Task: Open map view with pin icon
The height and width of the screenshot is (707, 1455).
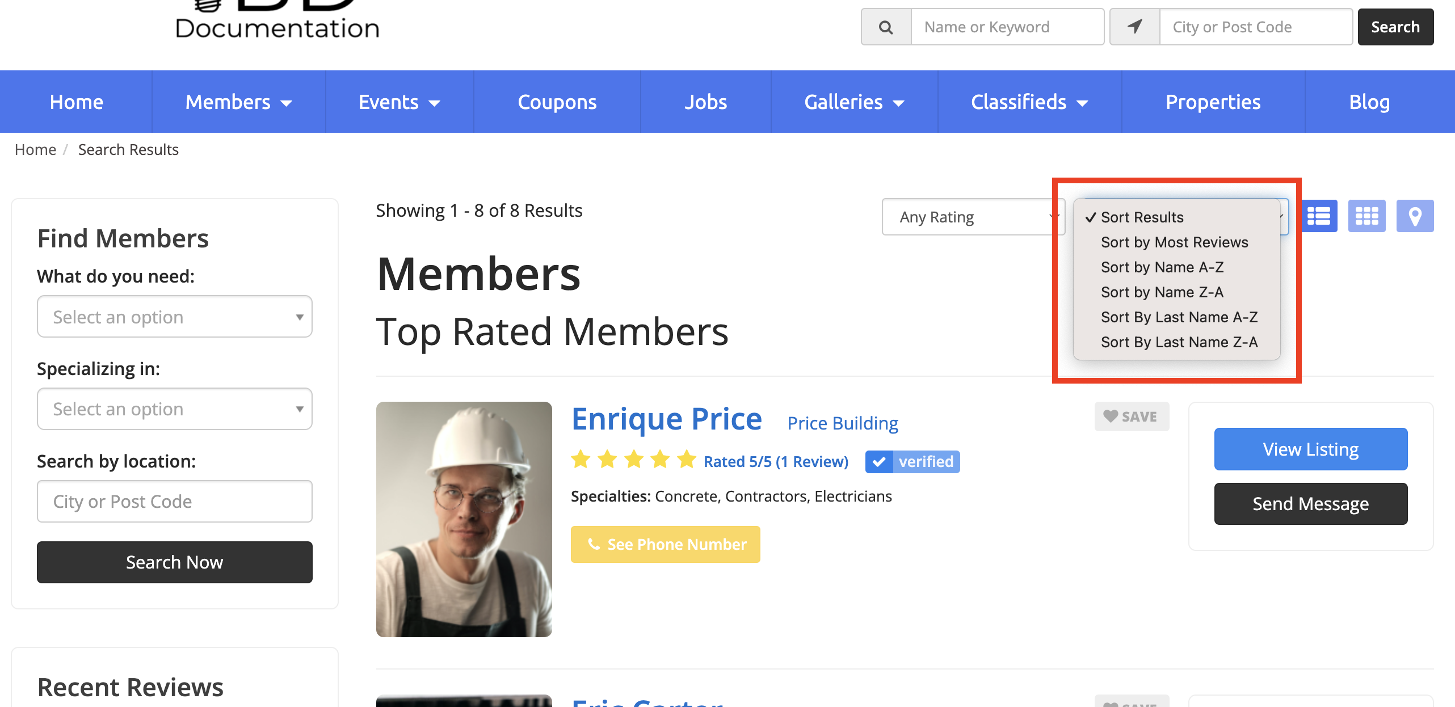Action: [x=1415, y=216]
